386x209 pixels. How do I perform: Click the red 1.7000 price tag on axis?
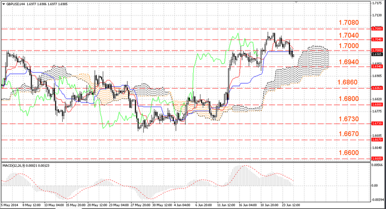(377, 50)
